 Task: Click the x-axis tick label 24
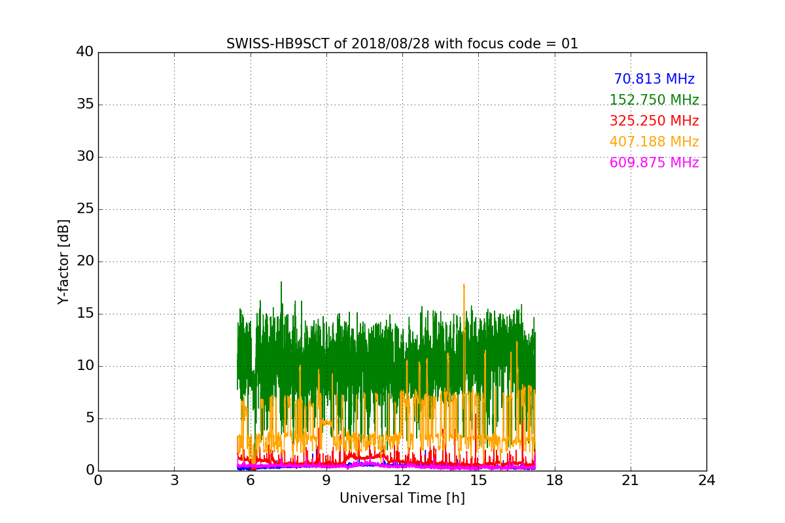(x=706, y=481)
